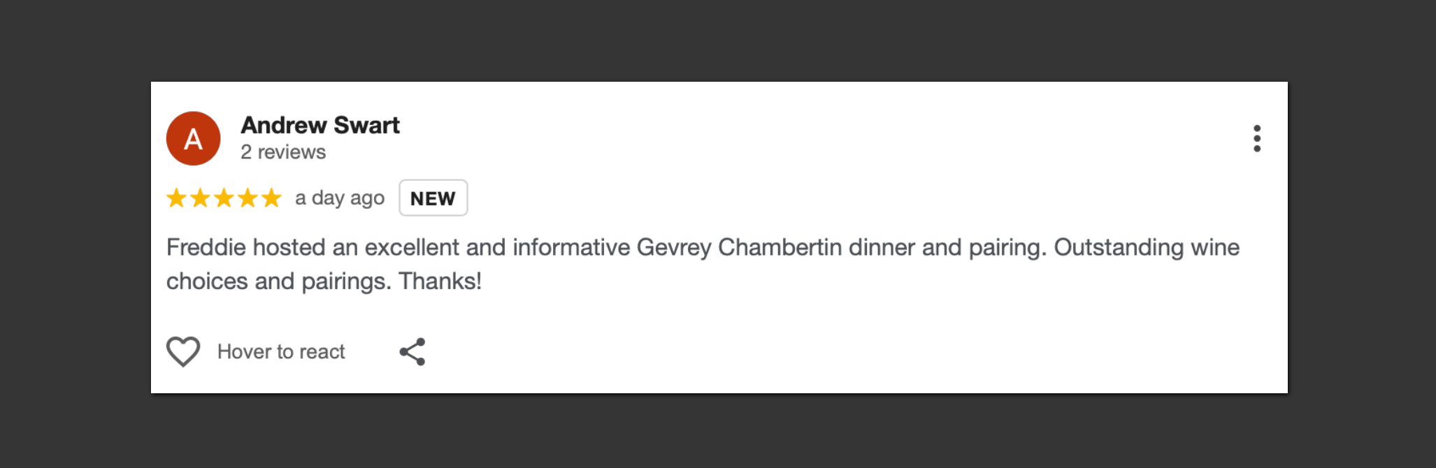Click the red 'A' profile avatar
Viewport: 1436px width, 468px height.
(193, 138)
